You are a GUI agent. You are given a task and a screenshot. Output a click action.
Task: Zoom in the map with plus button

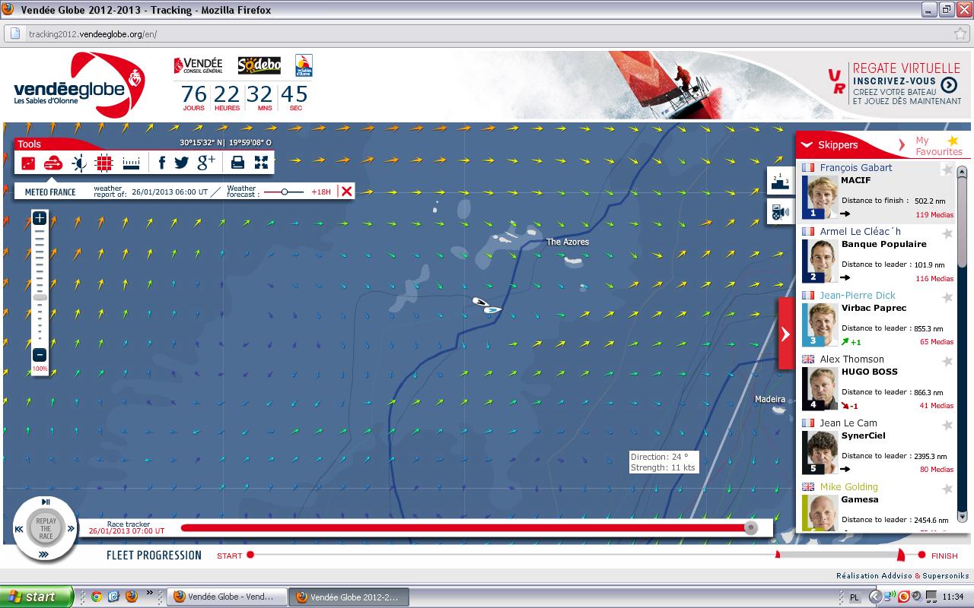click(40, 219)
